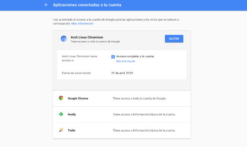
Task: Open Más información under Acceso completo
Action: pos(125,61)
